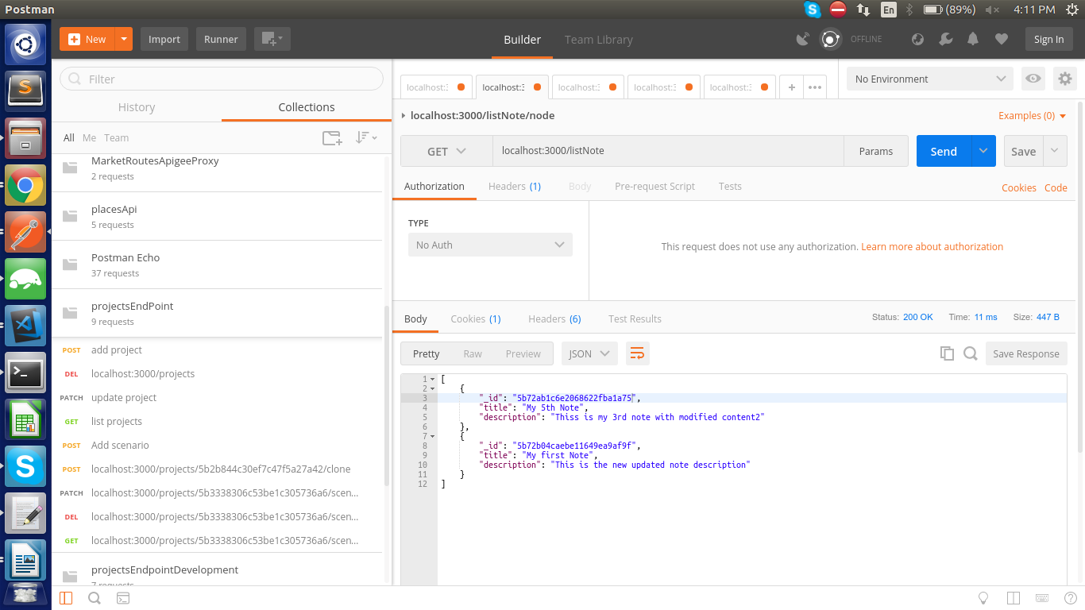Click the interceptor satellite icon
1085x610 pixels.
[x=803, y=39]
